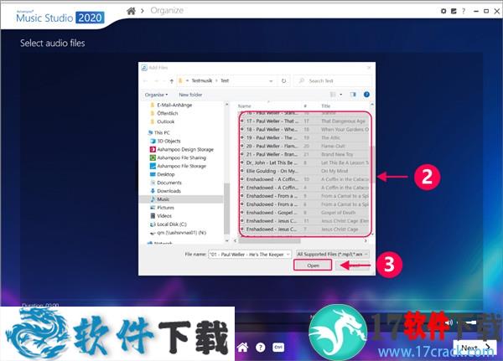Screen dimensions: 503x361
Task: Click the Testmusik breadcrumb segment
Action: (202, 80)
